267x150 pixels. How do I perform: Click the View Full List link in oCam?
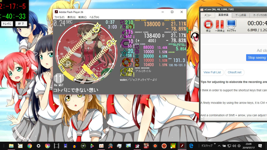[x=212, y=72]
